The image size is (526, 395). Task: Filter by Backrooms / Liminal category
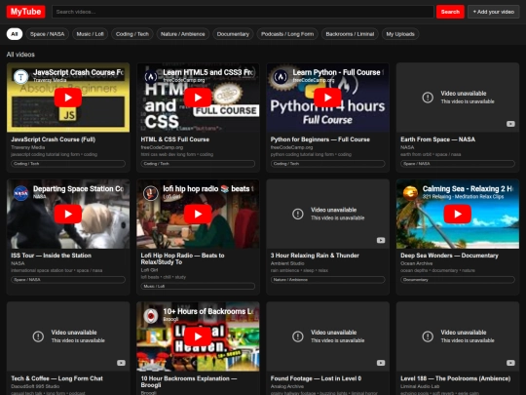(350, 34)
